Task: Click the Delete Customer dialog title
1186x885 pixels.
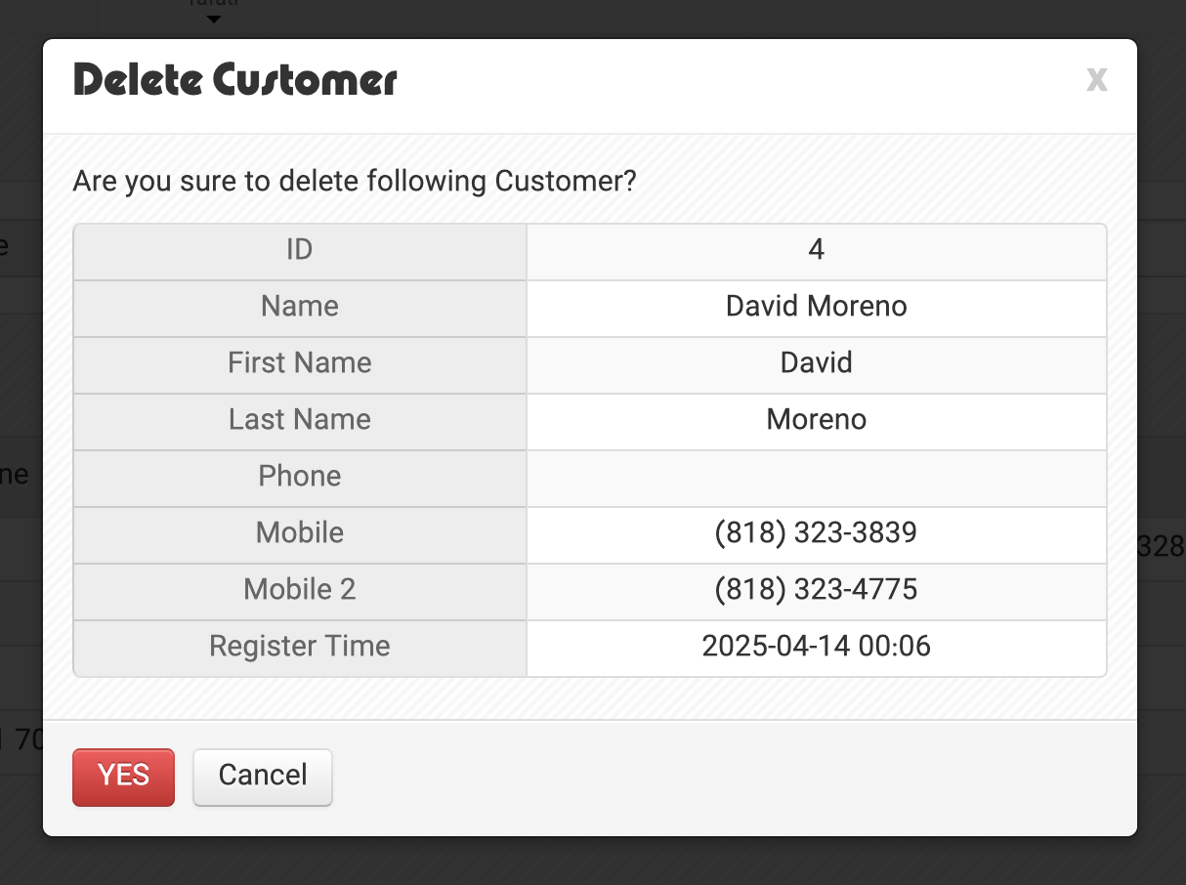Action: coord(235,80)
